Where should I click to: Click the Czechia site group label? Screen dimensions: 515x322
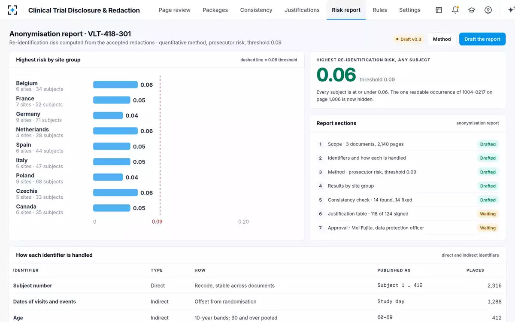click(x=27, y=191)
